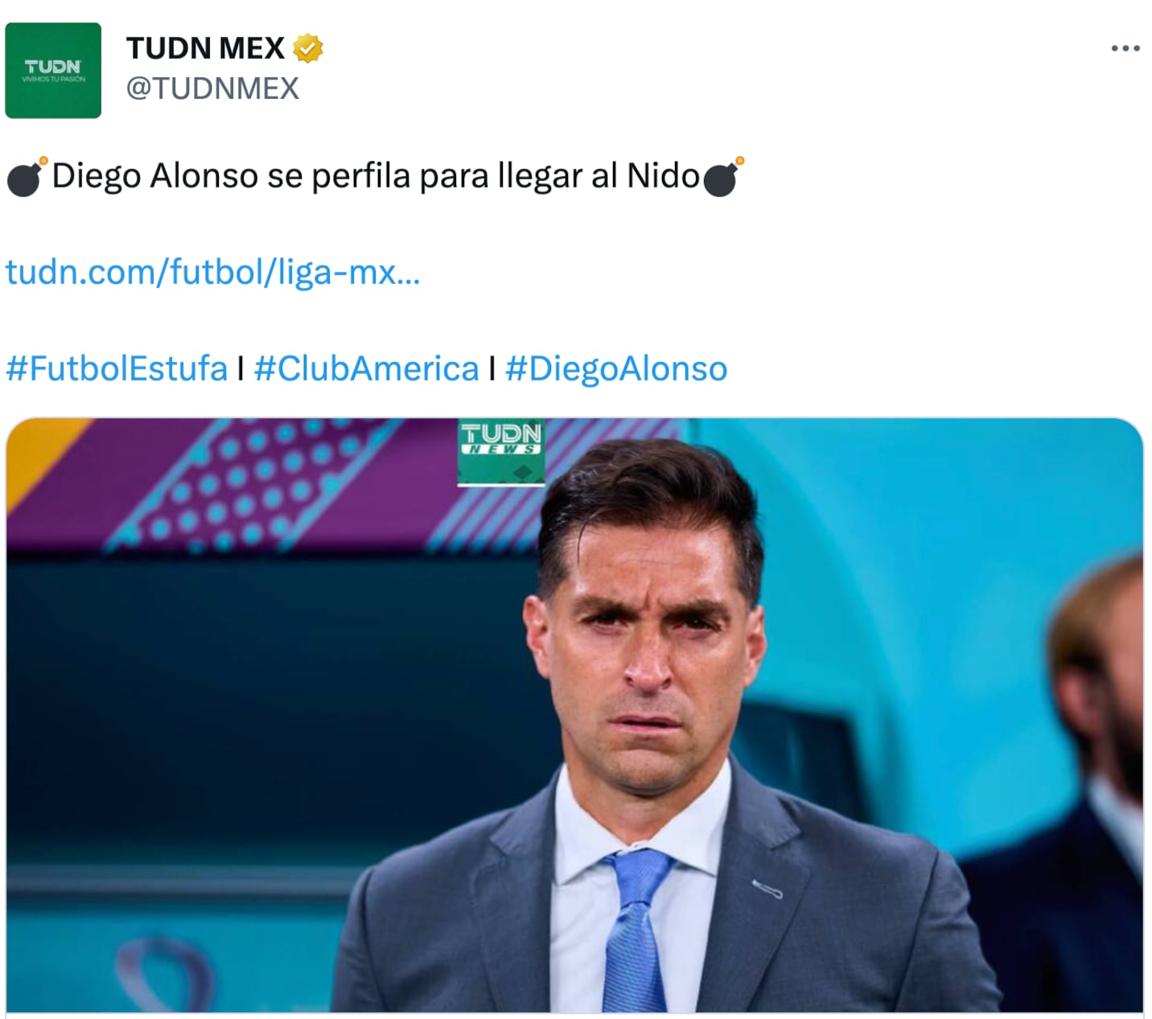
Task: Open the @TUDNMEX handle
Action: click(x=212, y=88)
